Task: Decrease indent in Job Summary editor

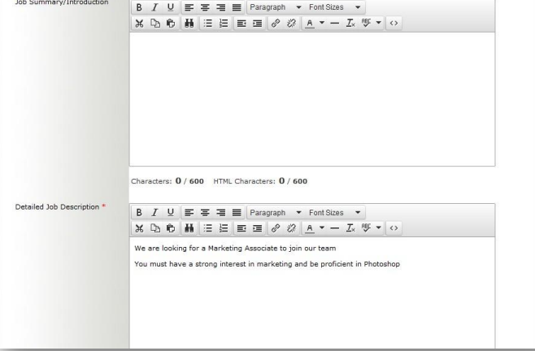Action: pyautogui.click(x=241, y=24)
